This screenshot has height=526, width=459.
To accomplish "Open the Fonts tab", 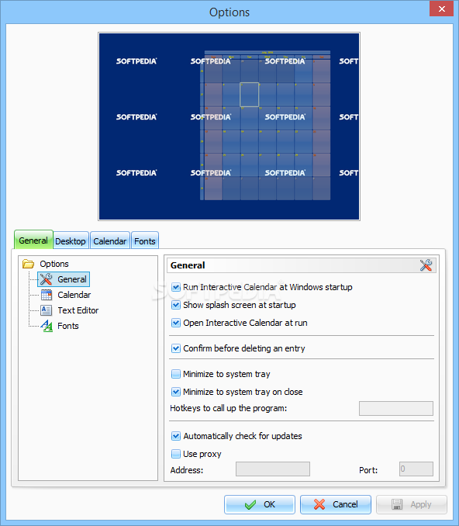I will tap(144, 241).
